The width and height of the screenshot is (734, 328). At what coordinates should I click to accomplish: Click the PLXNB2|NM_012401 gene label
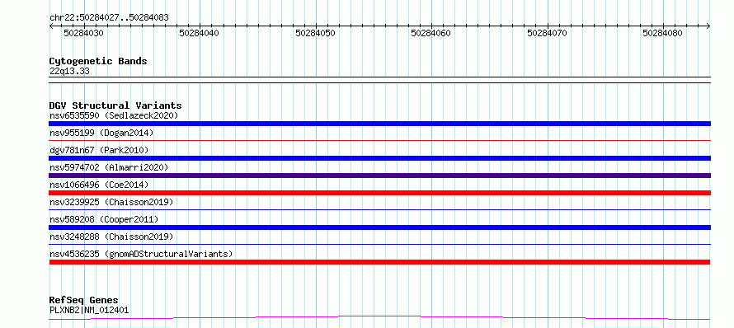[x=89, y=310]
